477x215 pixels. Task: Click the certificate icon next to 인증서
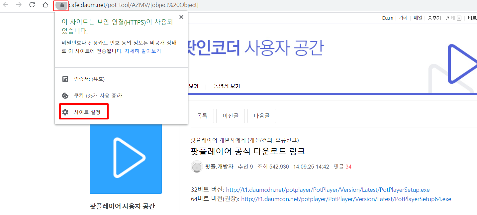click(x=65, y=79)
